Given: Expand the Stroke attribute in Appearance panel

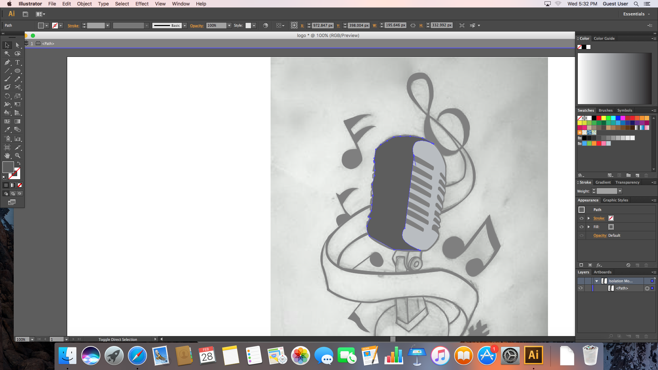Looking at the screenshot, I should click(589, 218).
